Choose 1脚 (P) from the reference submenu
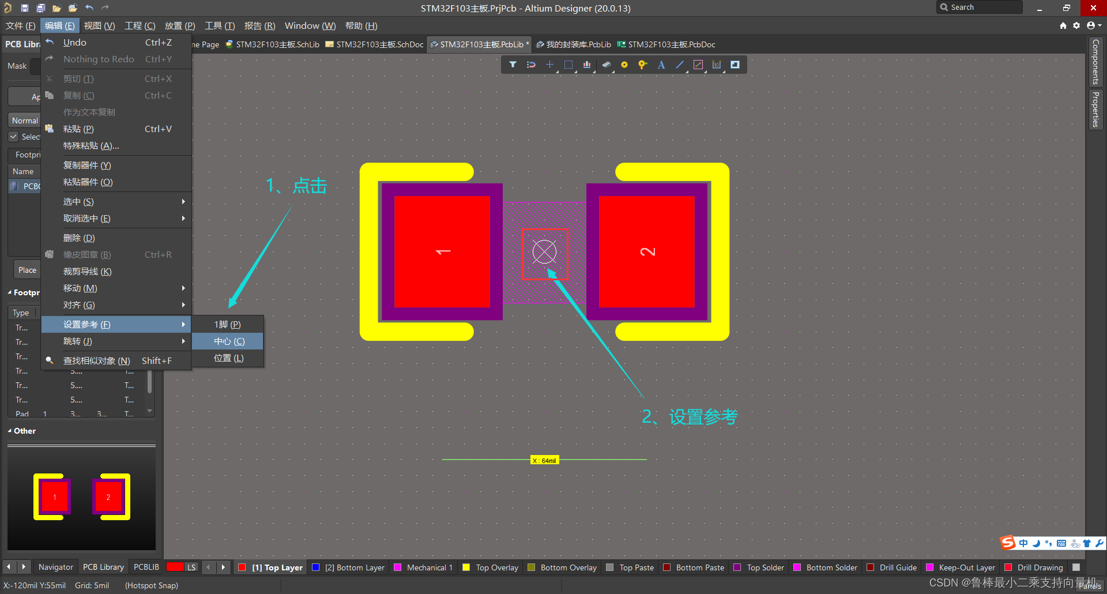Screen dimensions: 1107x594 tap(228, 324)
